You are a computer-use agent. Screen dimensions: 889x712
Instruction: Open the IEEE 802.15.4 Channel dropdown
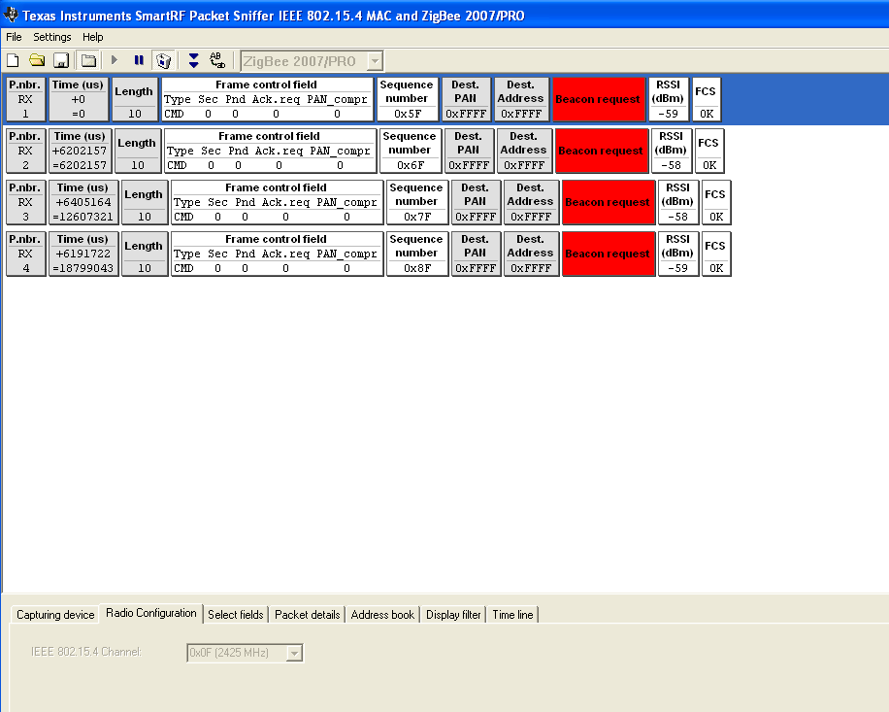(x=294, y=653)
